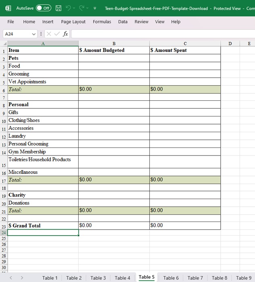Click the Pets Total budgeted $0.00 cell
Screen dimensions: 255x282
(114, 89)
